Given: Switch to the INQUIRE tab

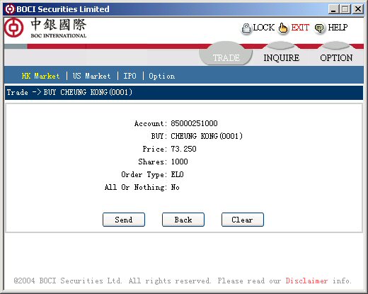Looking at the screenshot, I should [x=281, y=57].
